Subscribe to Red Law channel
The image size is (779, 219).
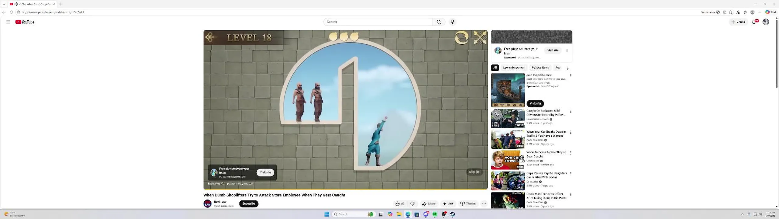coord(249,204)
